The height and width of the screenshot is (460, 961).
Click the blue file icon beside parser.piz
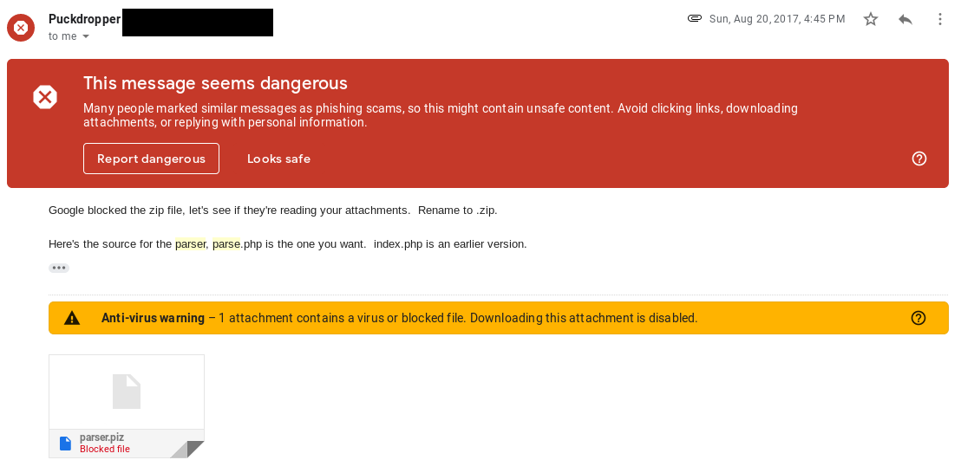click(65, 444)
